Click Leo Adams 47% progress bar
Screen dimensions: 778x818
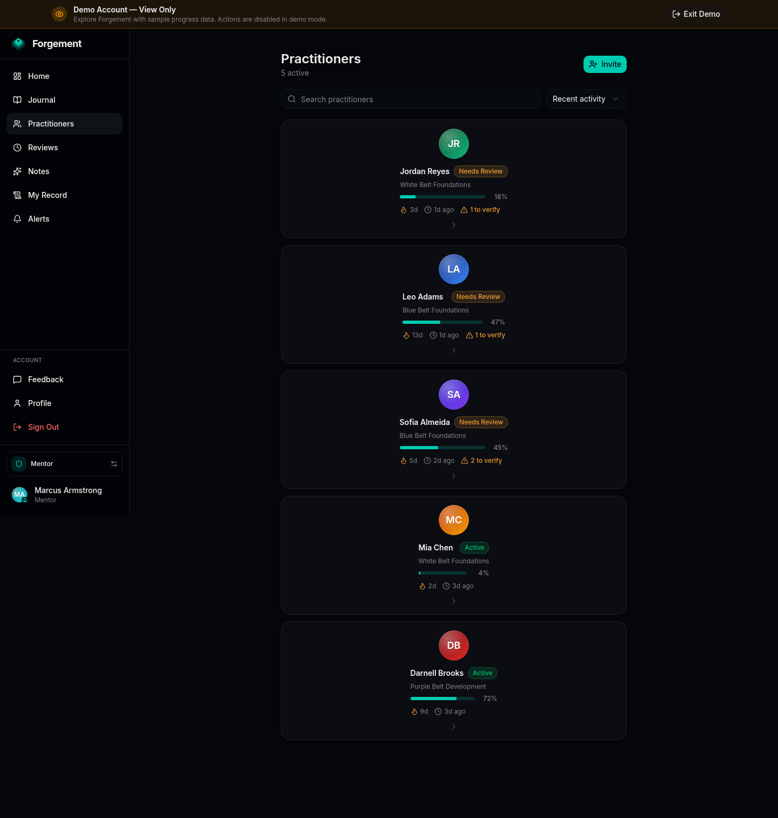(442, 322)
